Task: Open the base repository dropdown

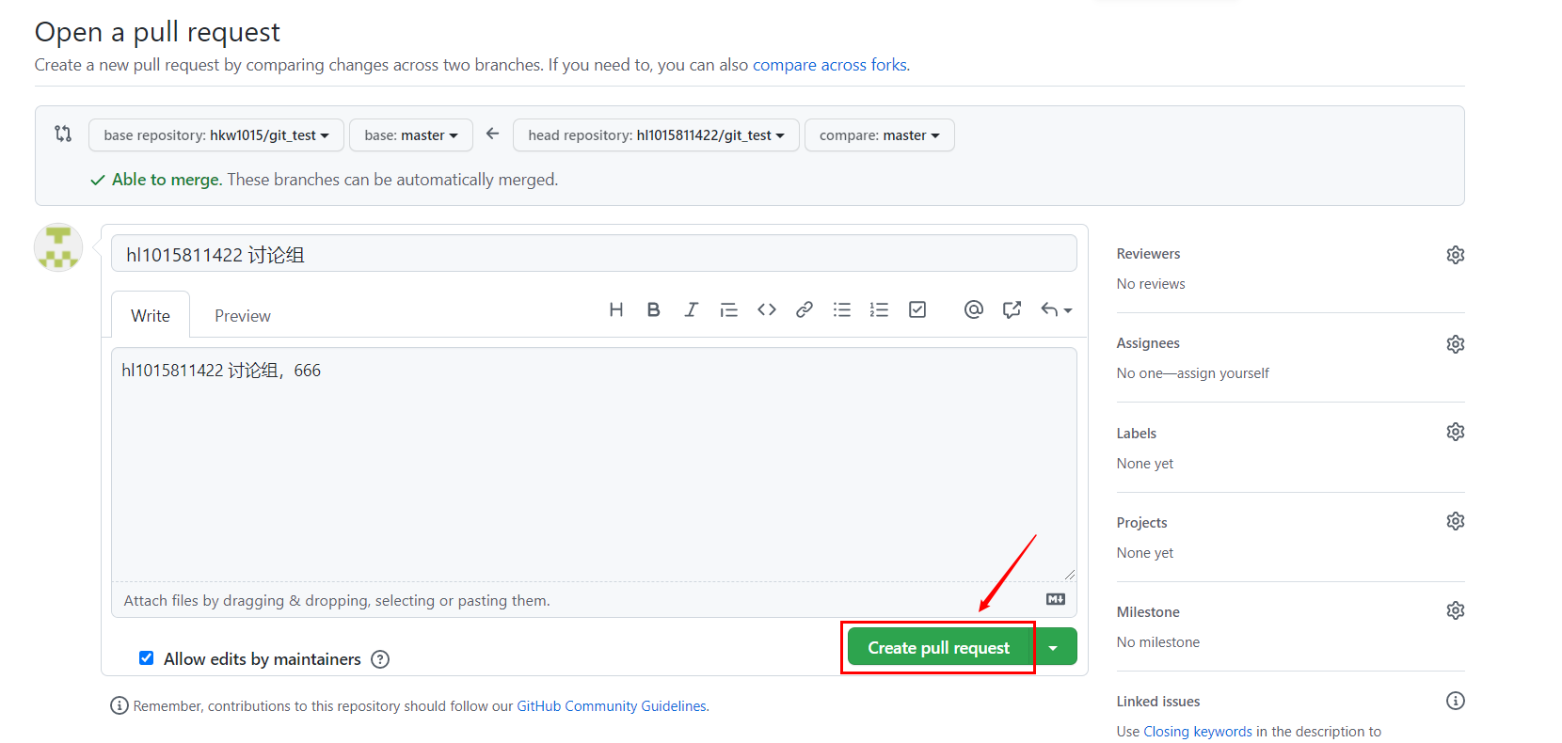Action: click(x=216, y=134)
